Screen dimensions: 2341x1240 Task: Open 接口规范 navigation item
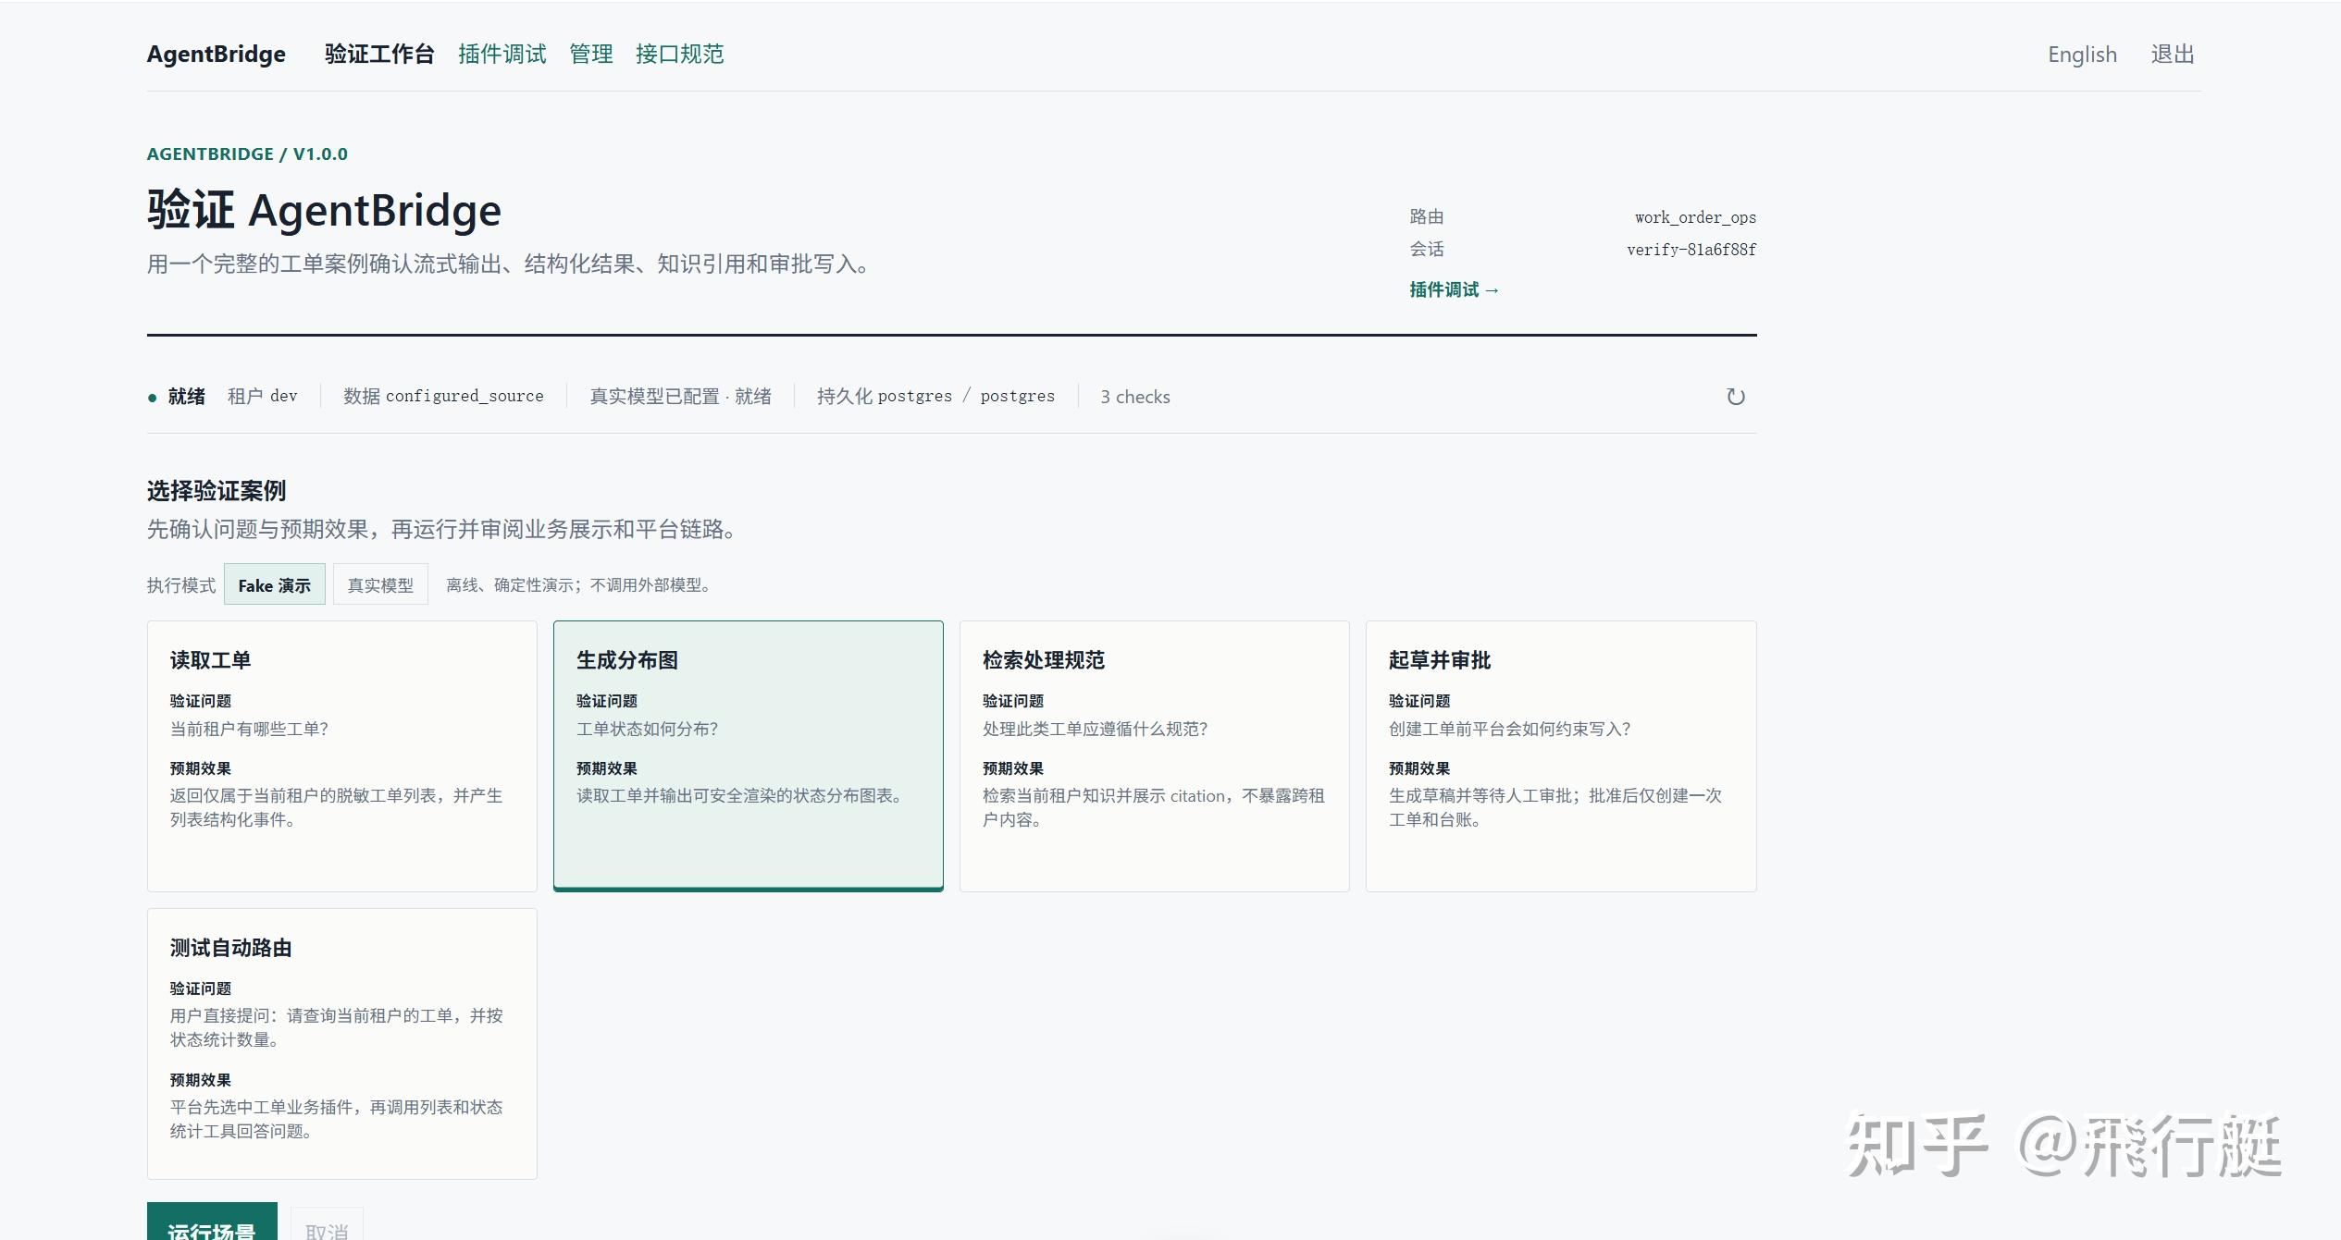coord(680,54)
